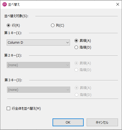Open the Column D first key dropdown

pos(38,43)
